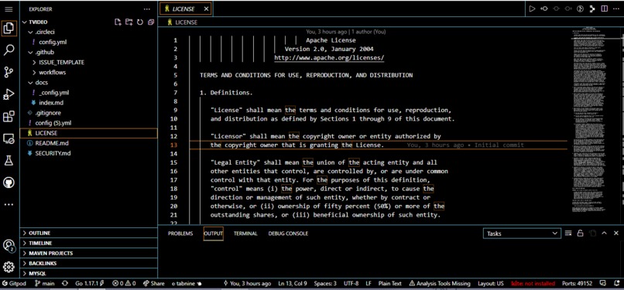The width and height of the screenshot is (624, 290).
Task: Refresh the explorer file tree
Action: pyautogui.click(x=139, y=22)
